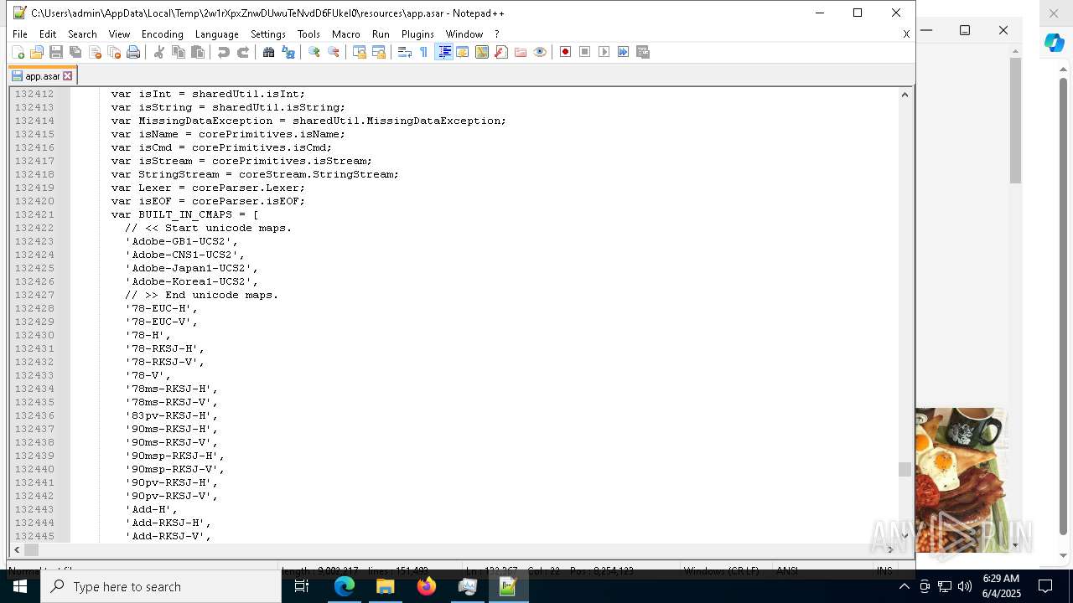Stop macro recording square button
This screenshot has width=1073, height=603.
click(585, 52)
